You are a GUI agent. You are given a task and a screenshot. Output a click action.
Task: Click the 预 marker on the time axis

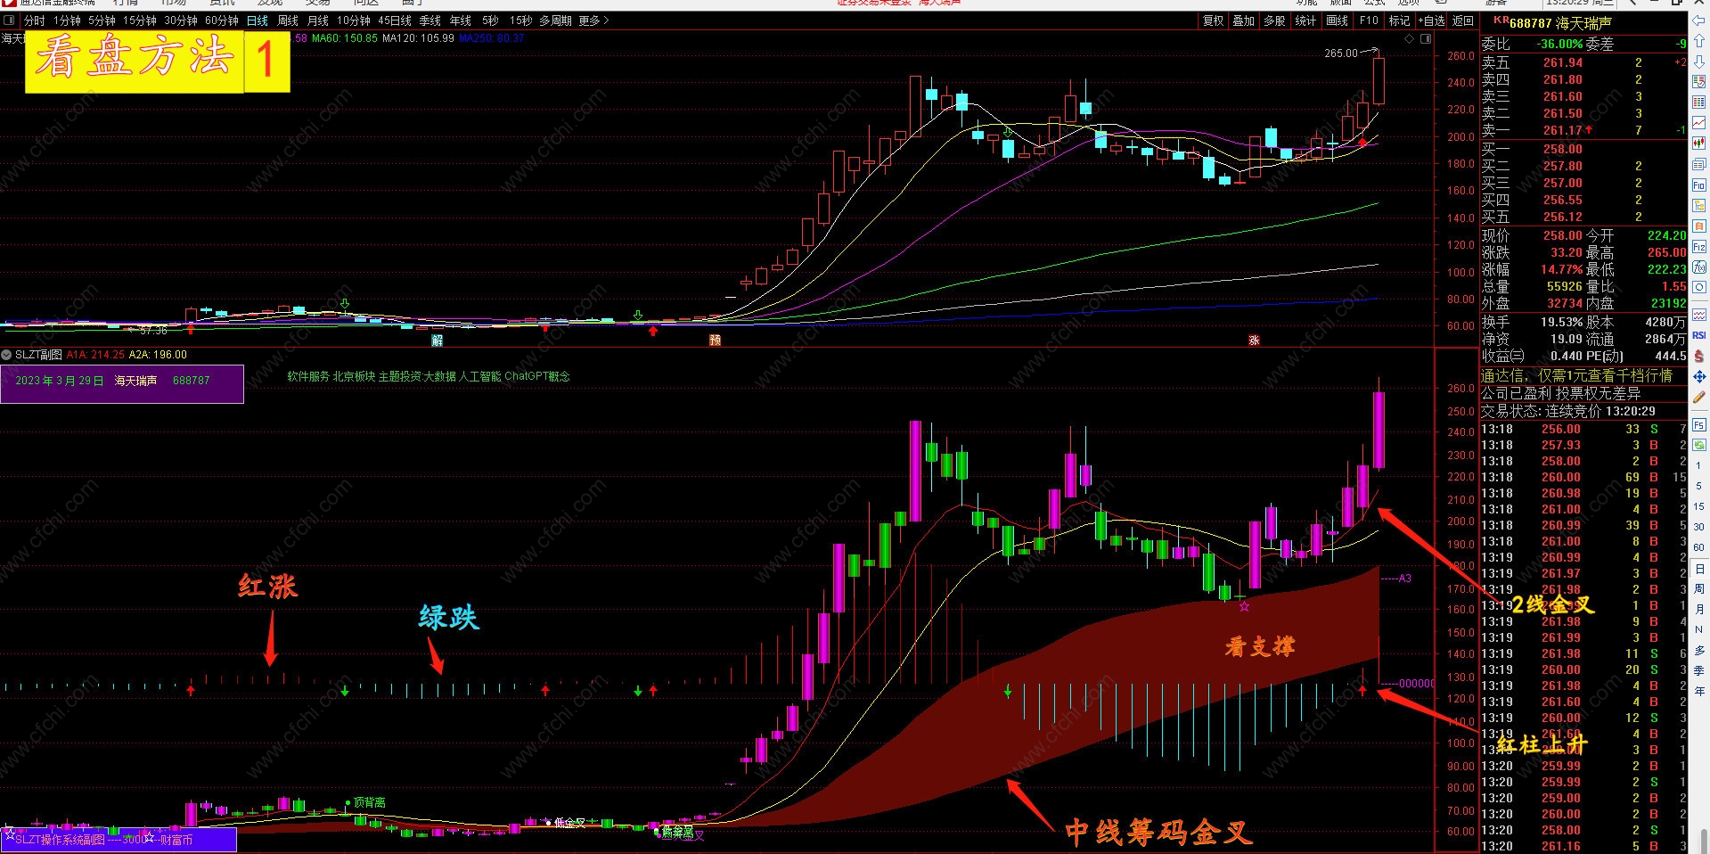pyautogui.click(x=715, y=341)
